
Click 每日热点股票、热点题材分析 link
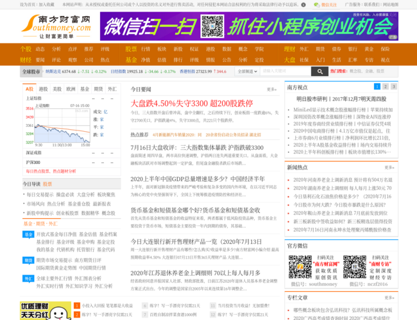pyautogui.click(x=51, y=171)
